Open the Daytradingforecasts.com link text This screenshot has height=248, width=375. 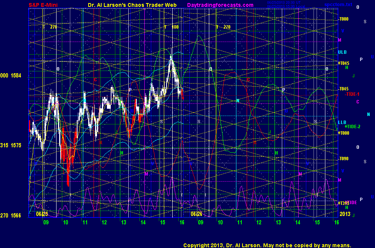coord(220,5)
